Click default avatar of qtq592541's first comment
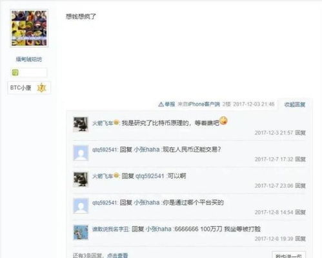322x258 pixels. (x=81, y=153)
